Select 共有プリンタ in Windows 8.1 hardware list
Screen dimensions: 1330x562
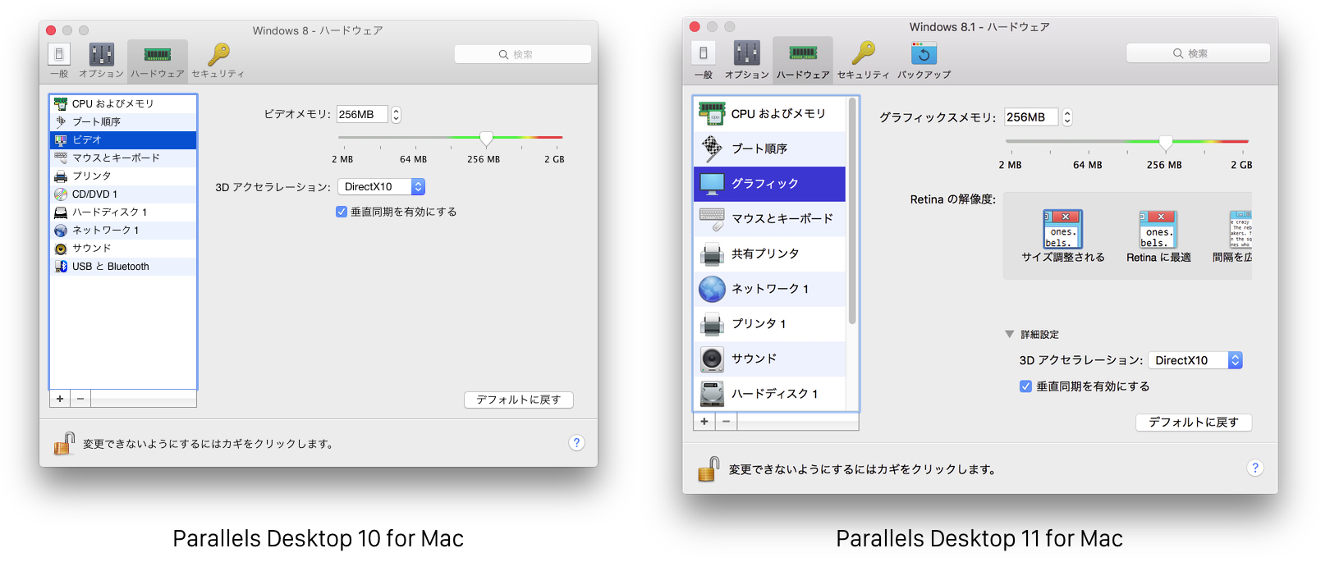770,254
